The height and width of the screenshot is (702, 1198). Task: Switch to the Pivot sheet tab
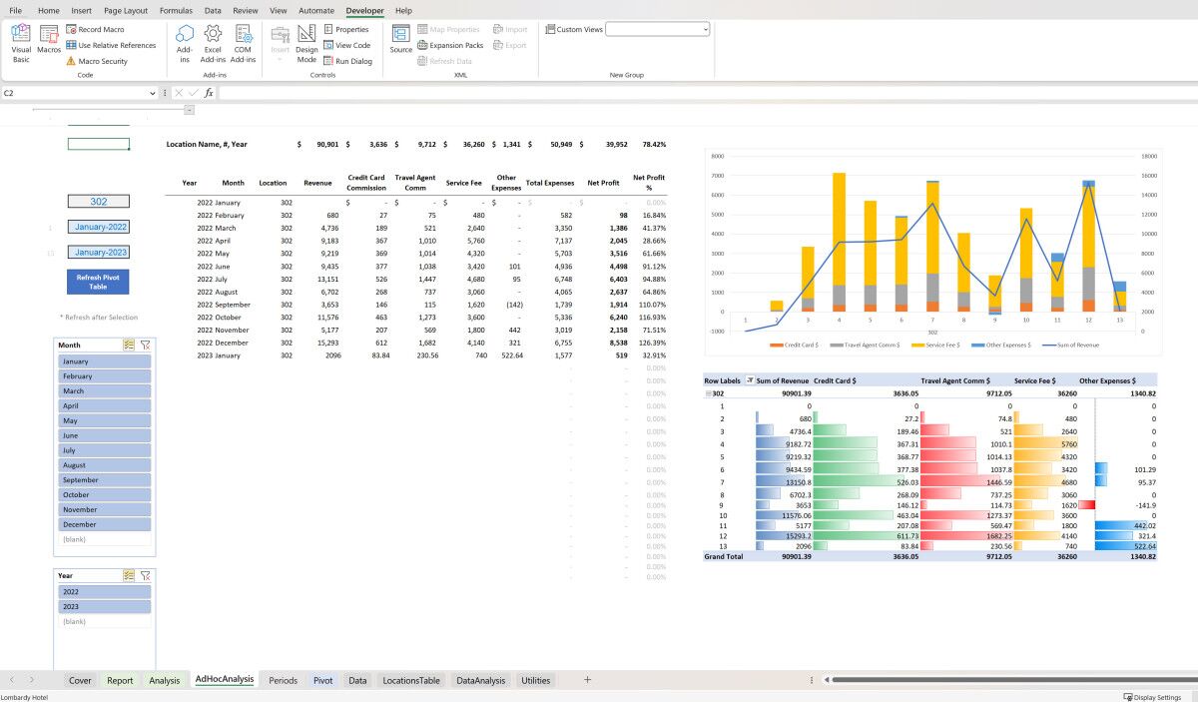pyautogui.click(x=321, y=680)
